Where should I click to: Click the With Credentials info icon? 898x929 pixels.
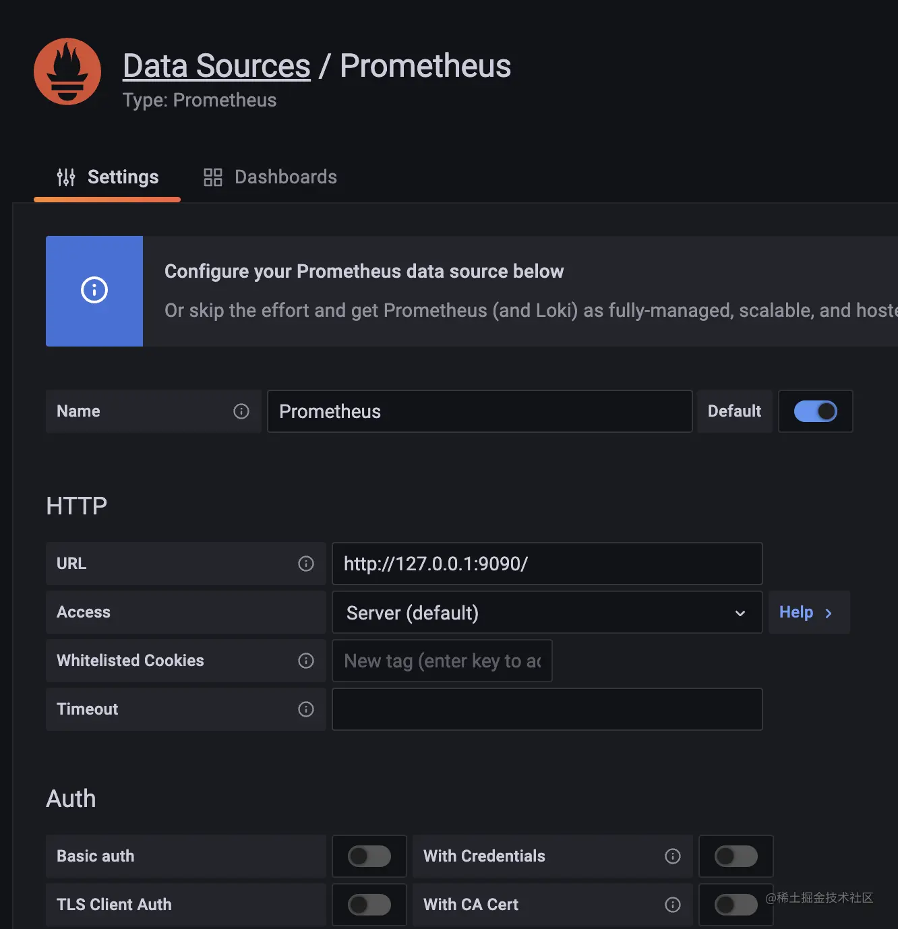(x=673, y=856)
